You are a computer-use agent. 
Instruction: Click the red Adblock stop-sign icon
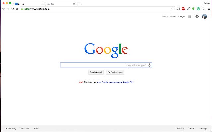(x=183, y=9)
